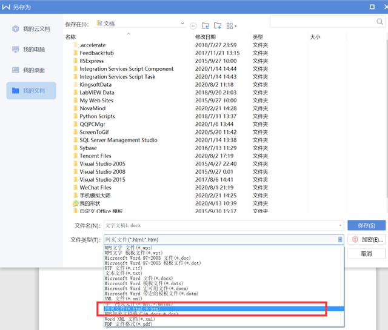The height and width of the screenshot is (330, 388).
Task: Click folder icon beside Sybase
Action: (x=75, y=148)
